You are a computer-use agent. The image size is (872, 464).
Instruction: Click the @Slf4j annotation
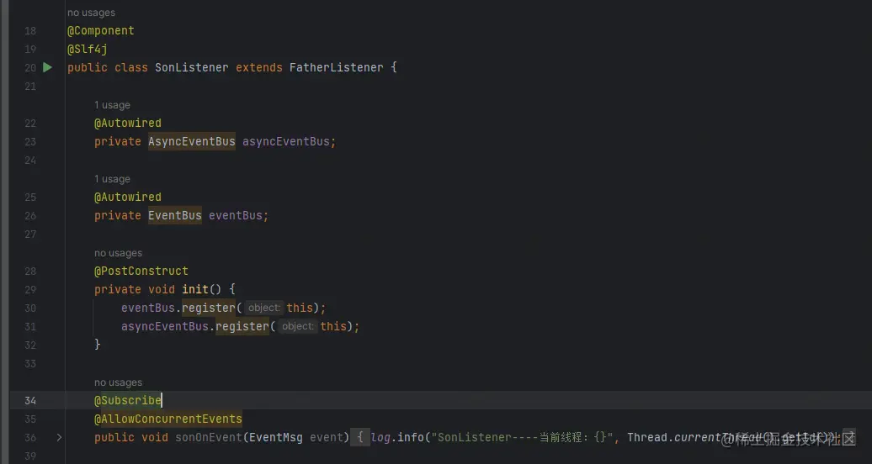(88, 49)
